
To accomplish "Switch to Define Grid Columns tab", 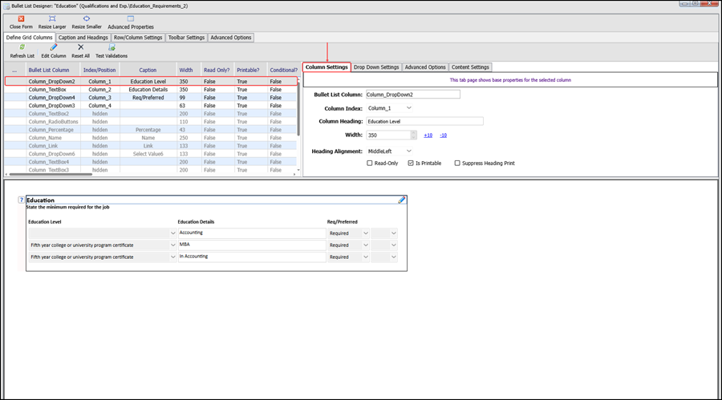I will tap(30, 38).
